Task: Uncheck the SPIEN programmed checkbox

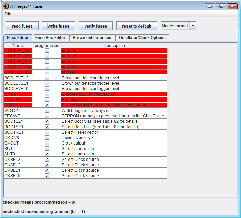Action: (x=47, y=105)
